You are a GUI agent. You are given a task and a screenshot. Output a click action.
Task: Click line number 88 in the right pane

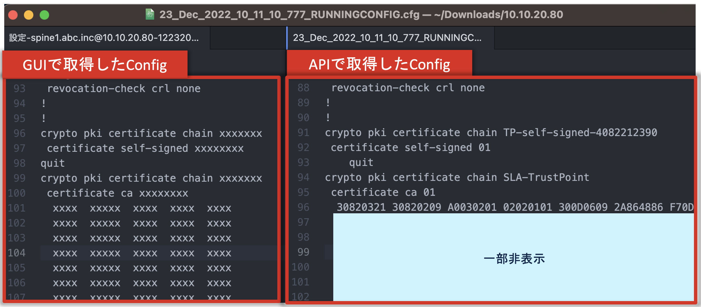(x=303, y=88)
